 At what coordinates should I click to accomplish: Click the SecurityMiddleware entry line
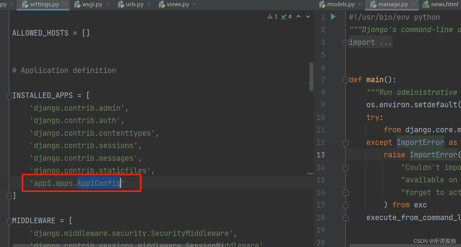coord(133,233)
